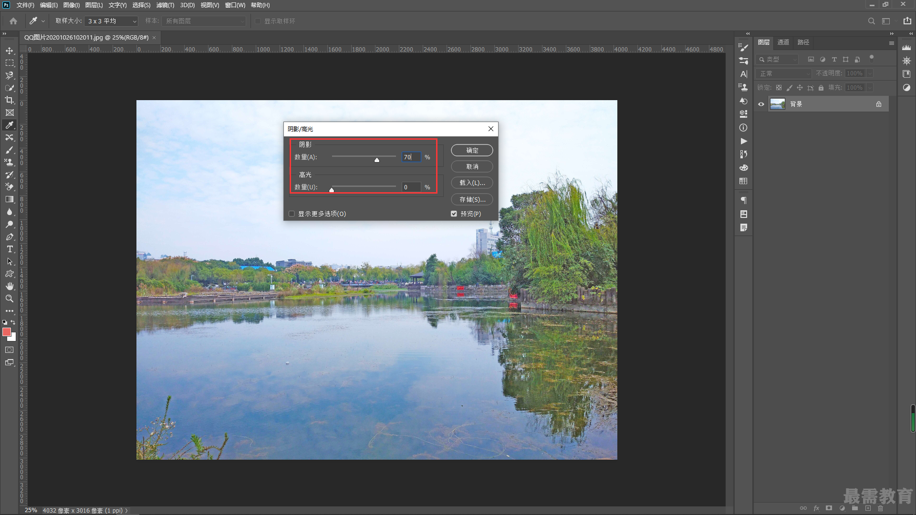The image size is (916, 515).
Task: Select the Quick Selection tool
Action: point(10,88)
